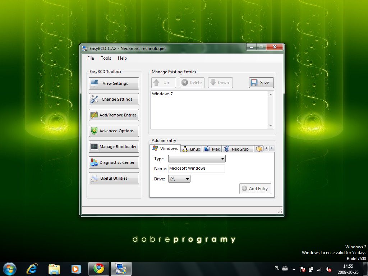This screenshot has height=276, width=368.
Task: Show hidden tray icons arrow
Action: 294,269
